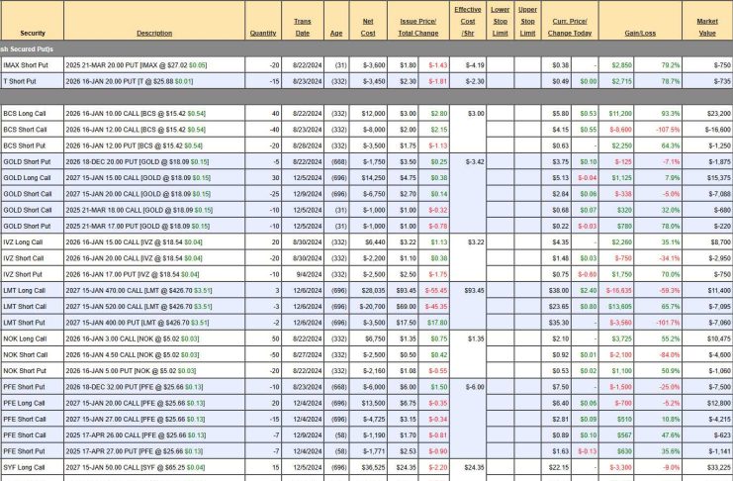The height and width of the screenshot is (481, 733).
Task: Select the IMAX Short Put security cell
Action: point(25,64)
